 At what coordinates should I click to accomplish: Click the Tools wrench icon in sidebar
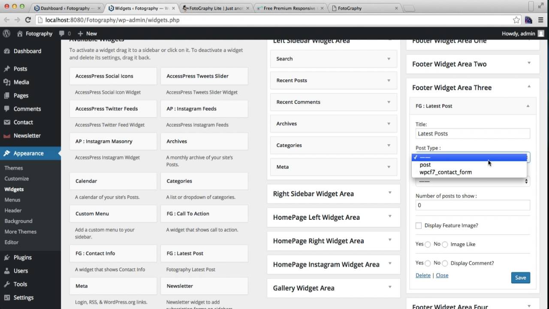[7, 284]
